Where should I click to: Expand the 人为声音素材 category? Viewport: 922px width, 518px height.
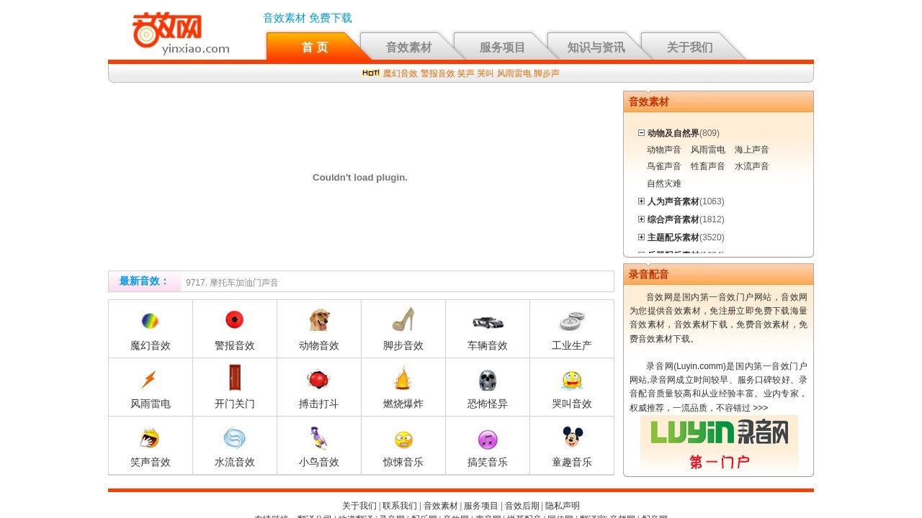pos(641,201)
